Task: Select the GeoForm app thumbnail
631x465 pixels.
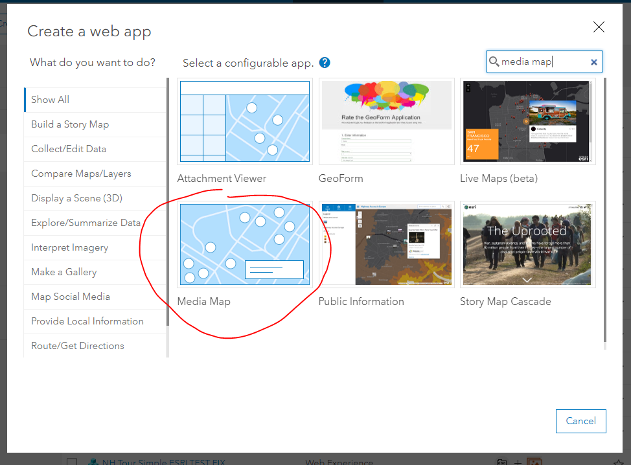Action: (x=386, y=122)
